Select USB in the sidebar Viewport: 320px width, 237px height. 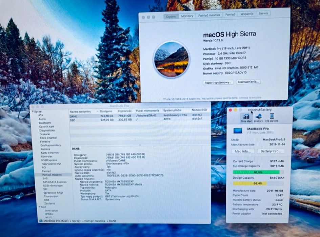(46, 200)
